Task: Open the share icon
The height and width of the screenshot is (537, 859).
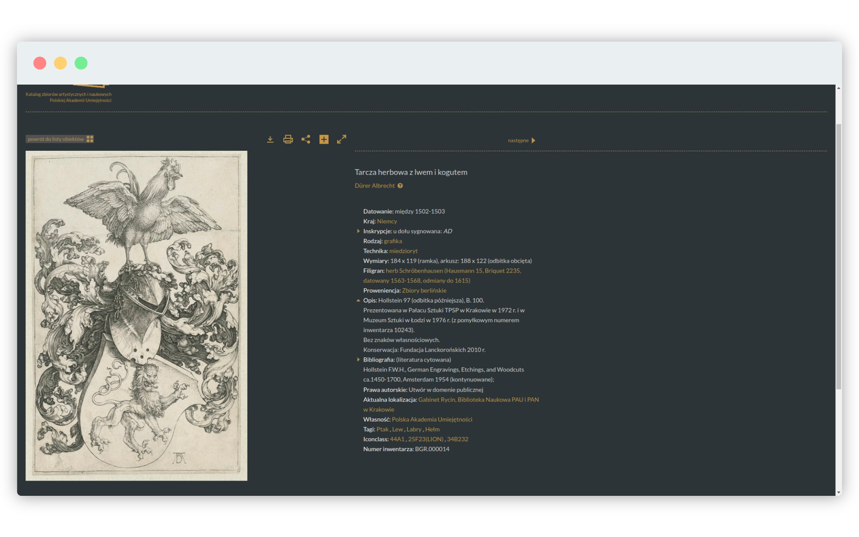Action: 306,139
